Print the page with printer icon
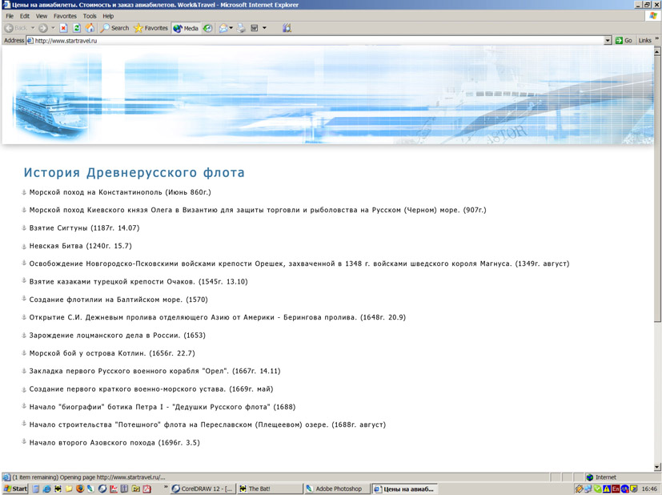 [x=241, y=28]
